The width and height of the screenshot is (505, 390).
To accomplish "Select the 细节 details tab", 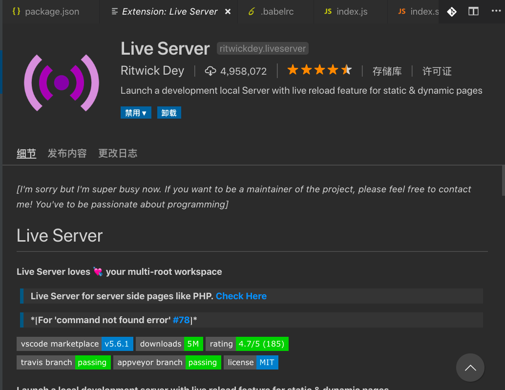I will pos(26,153).
